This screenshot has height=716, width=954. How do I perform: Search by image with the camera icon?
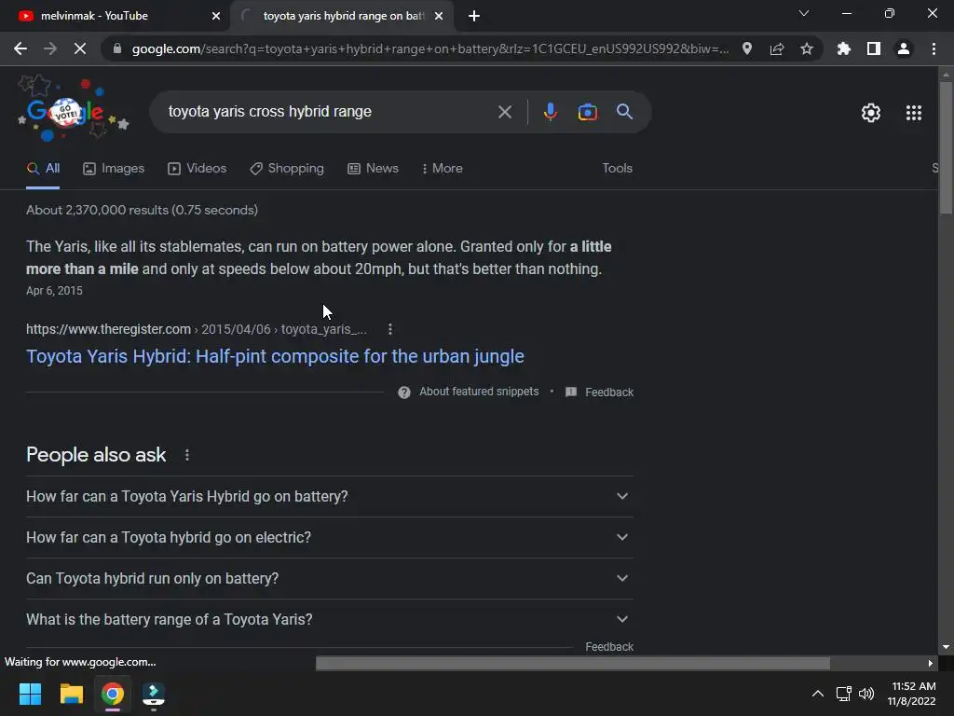pos(588,112)
